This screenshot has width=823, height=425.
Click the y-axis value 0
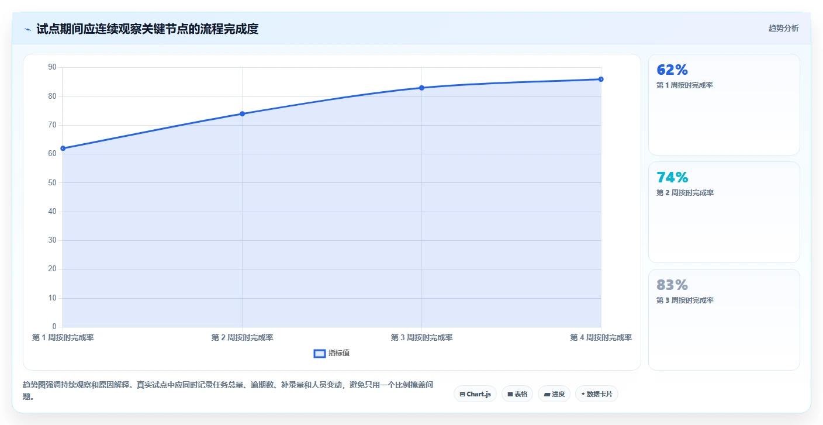tap(54, 327)
